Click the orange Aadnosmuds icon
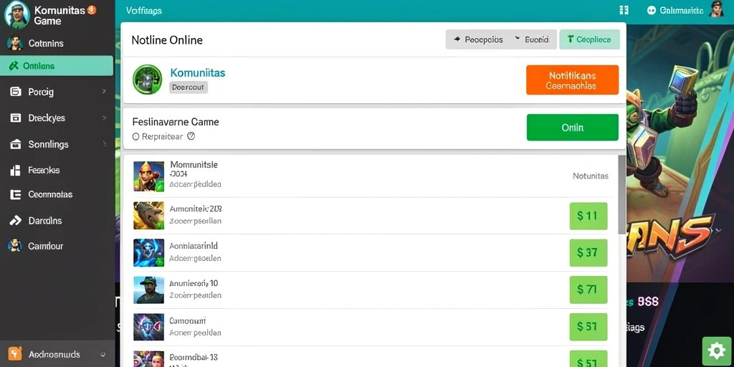This screenshot has height=367, width=734. 16,354
